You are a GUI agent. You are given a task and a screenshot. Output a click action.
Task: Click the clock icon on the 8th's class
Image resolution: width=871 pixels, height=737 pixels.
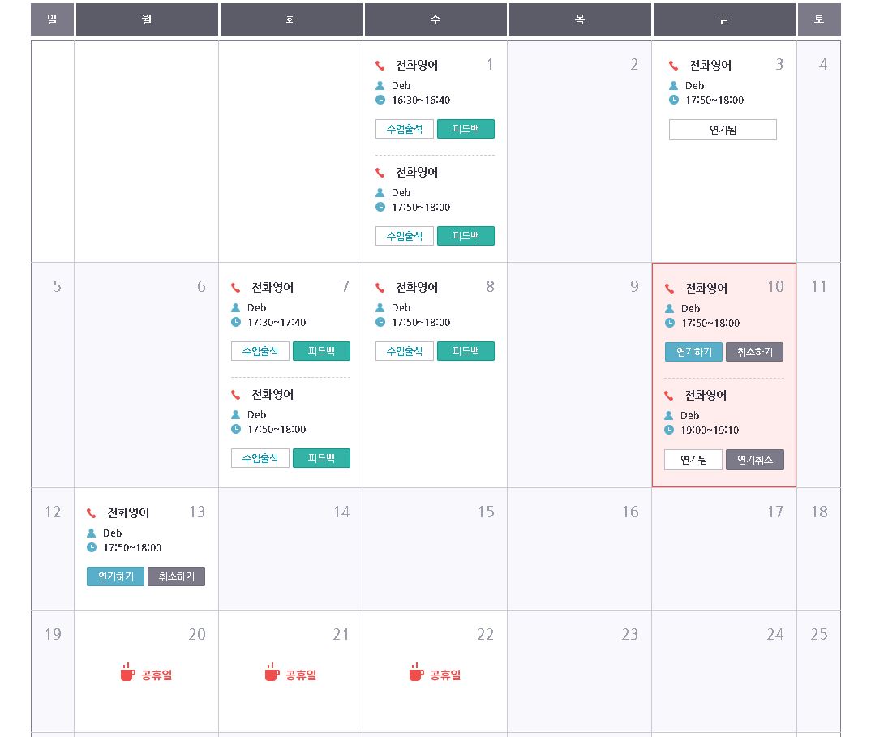(380, 322)
